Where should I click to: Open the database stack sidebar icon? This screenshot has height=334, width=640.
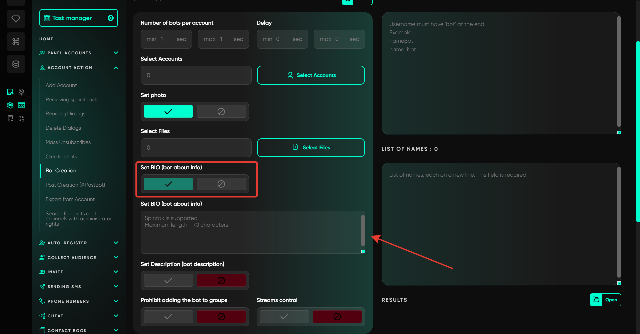(16, 64)
